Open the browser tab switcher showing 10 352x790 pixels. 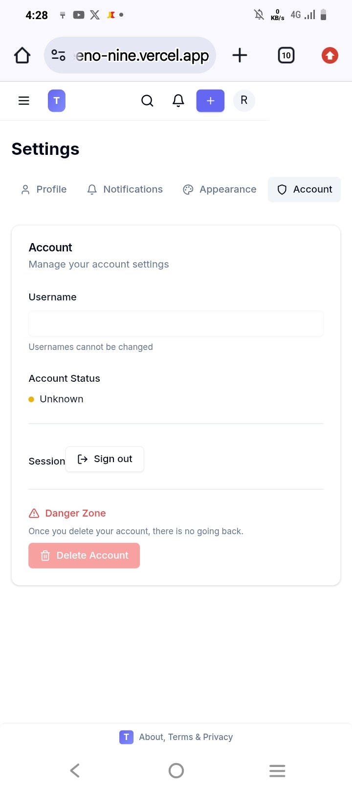[x=286, y=55]
